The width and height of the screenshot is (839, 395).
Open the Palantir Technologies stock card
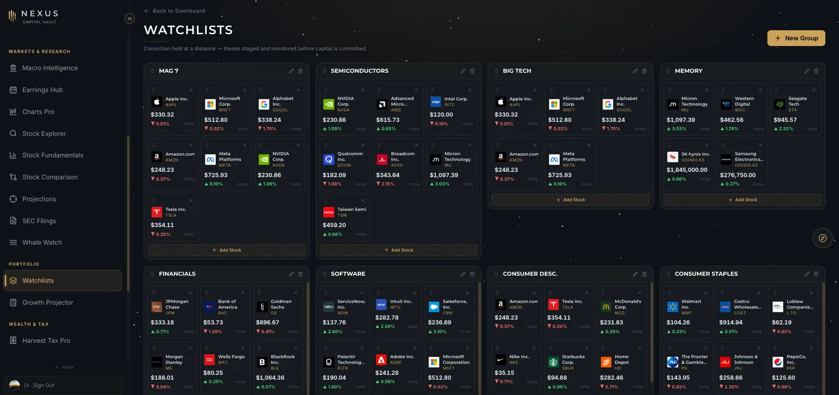tap(345, 367)
